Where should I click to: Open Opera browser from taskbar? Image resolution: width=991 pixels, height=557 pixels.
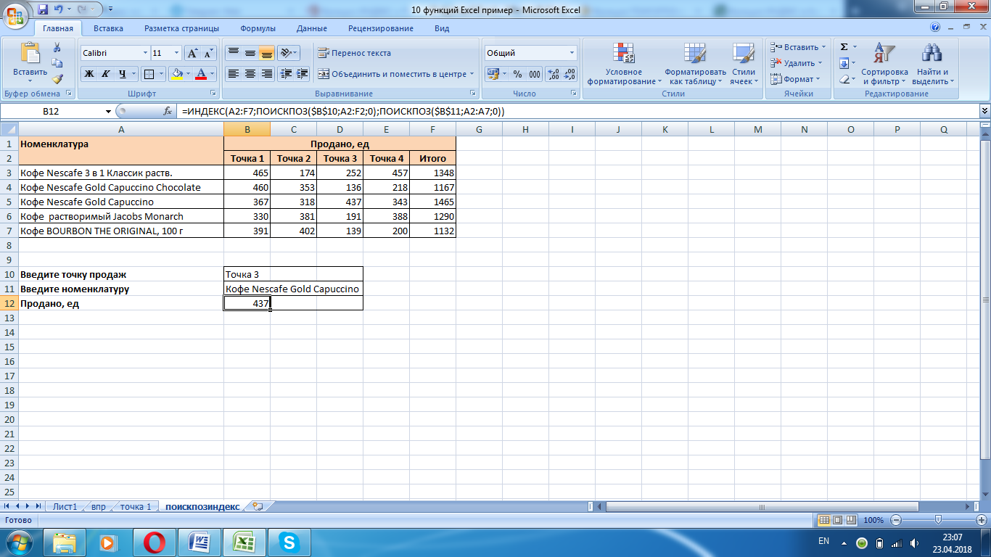coord(154,542)
